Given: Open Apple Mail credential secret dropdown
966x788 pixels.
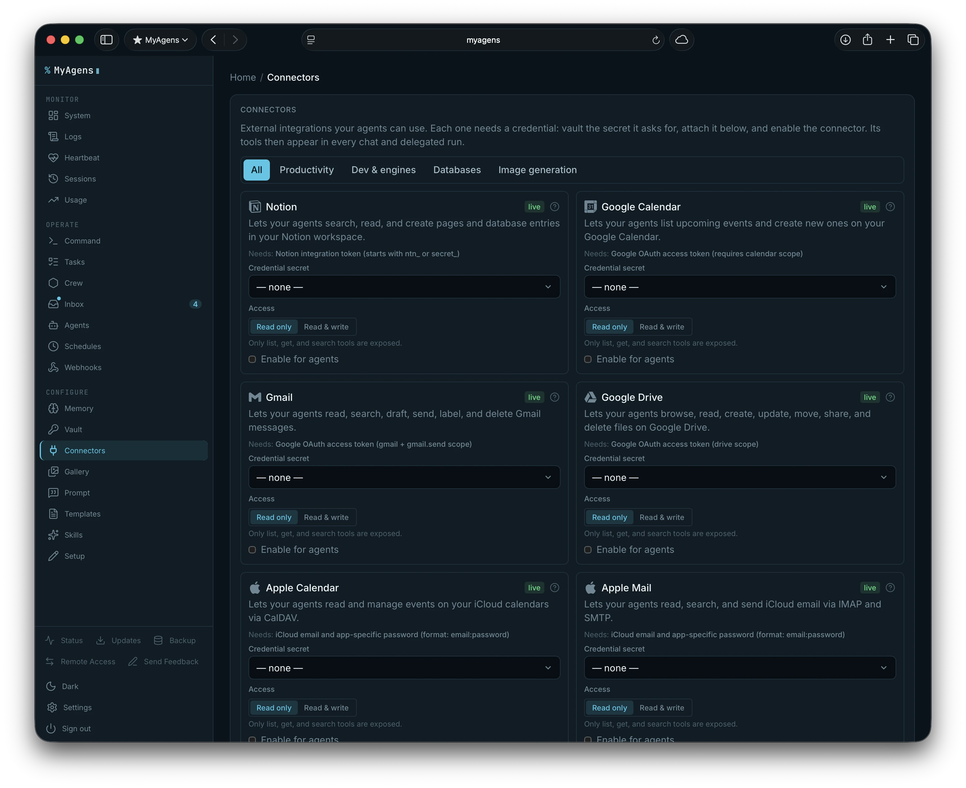Looking at the screenshot, I should 740,668.
